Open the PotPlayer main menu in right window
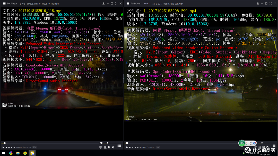The width and height of the screenshot is (278, 156). point(128,4)
